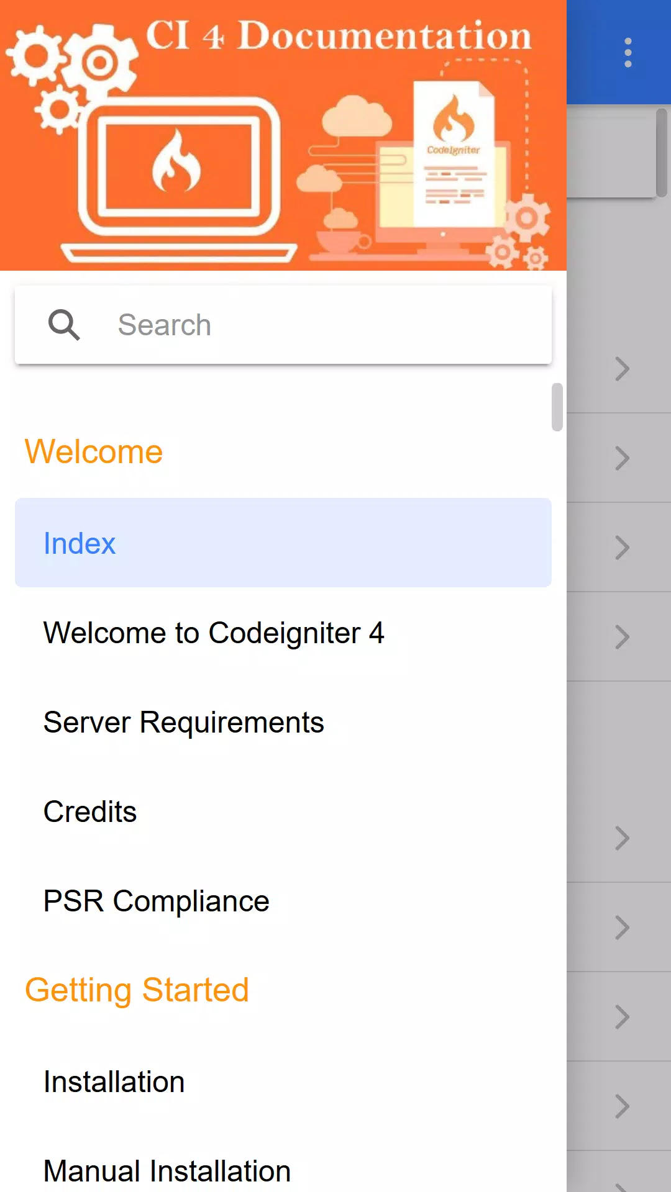The image size is (671, 1192).
Task: Tap the magnifier search icon
Action: (64, 325)
